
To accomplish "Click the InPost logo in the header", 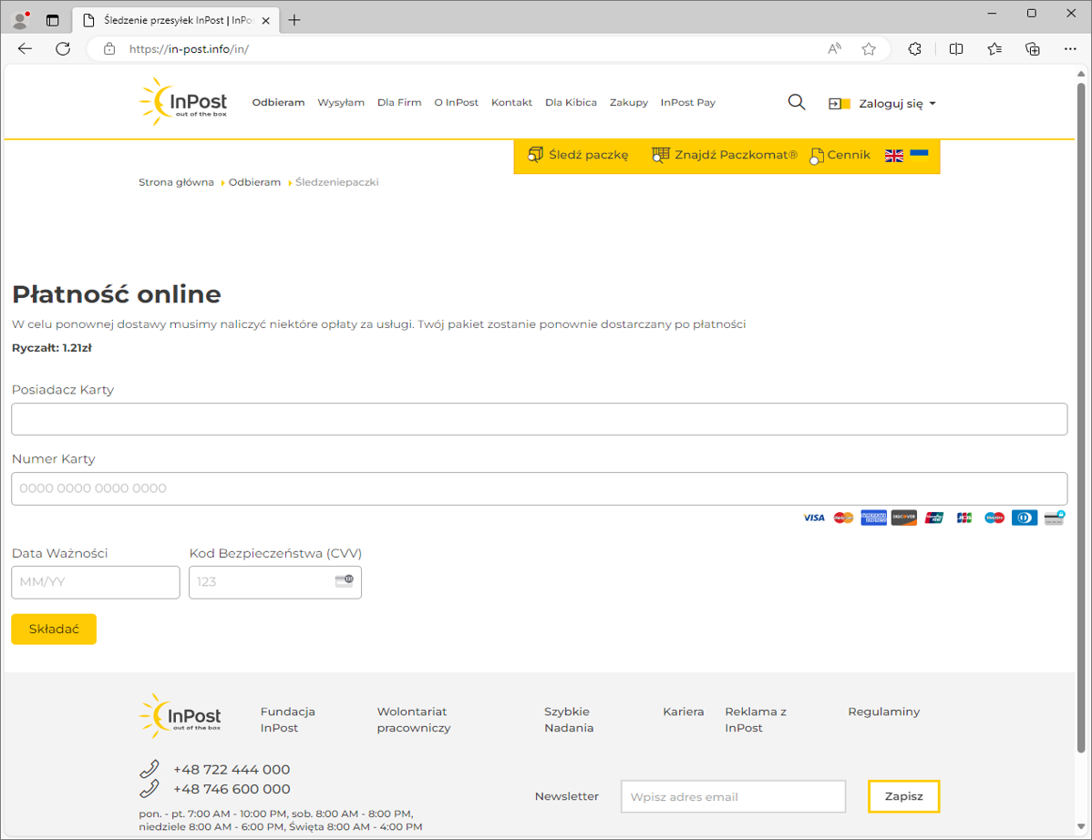I will 183,102.
